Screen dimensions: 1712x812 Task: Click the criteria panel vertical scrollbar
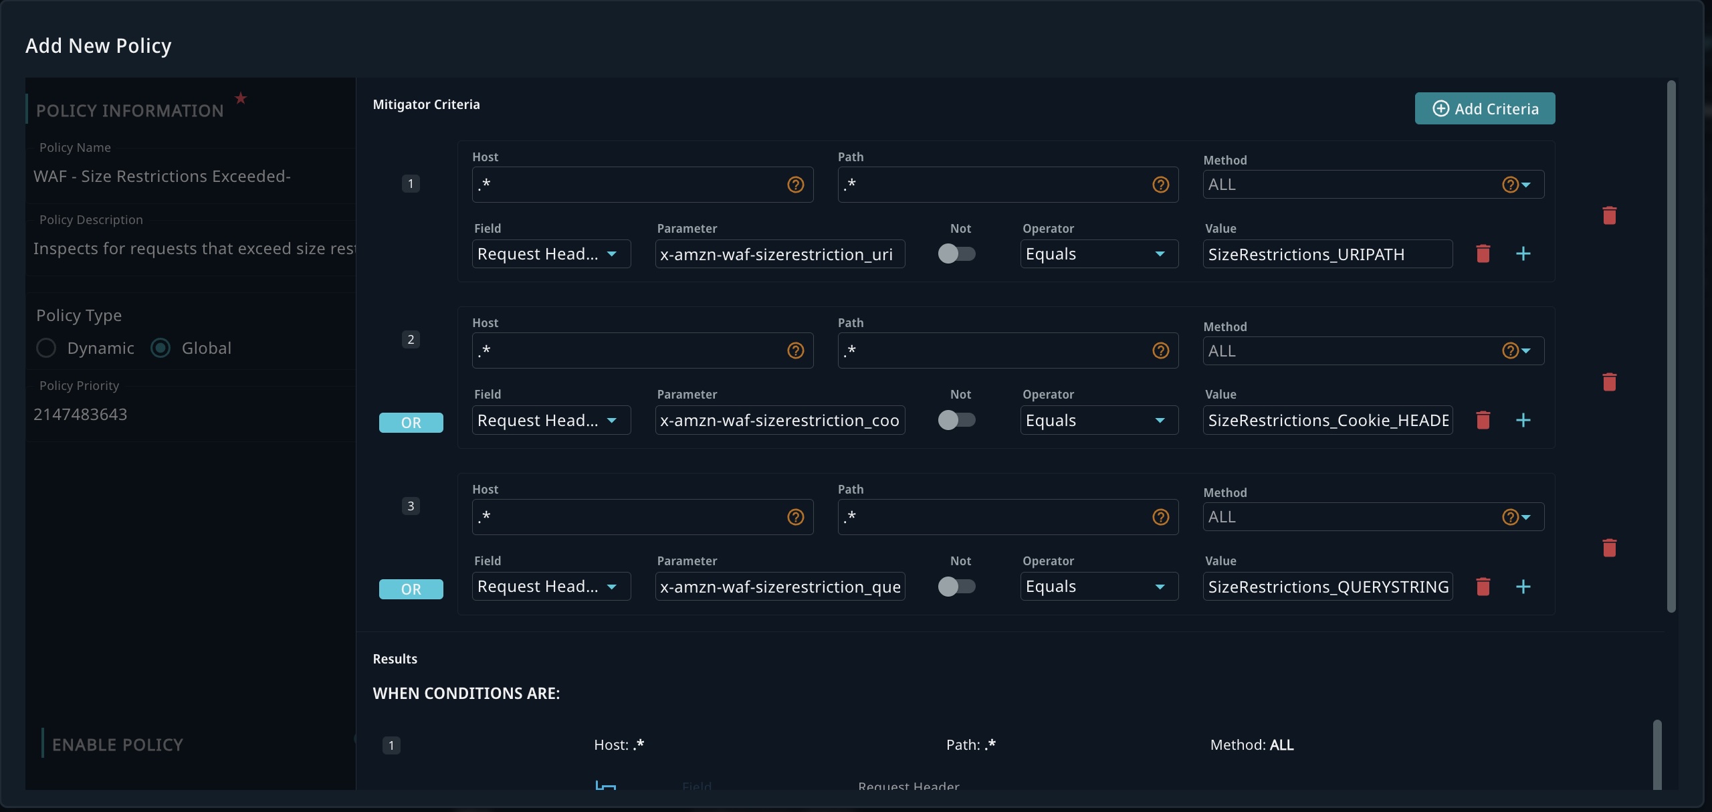1671,348
